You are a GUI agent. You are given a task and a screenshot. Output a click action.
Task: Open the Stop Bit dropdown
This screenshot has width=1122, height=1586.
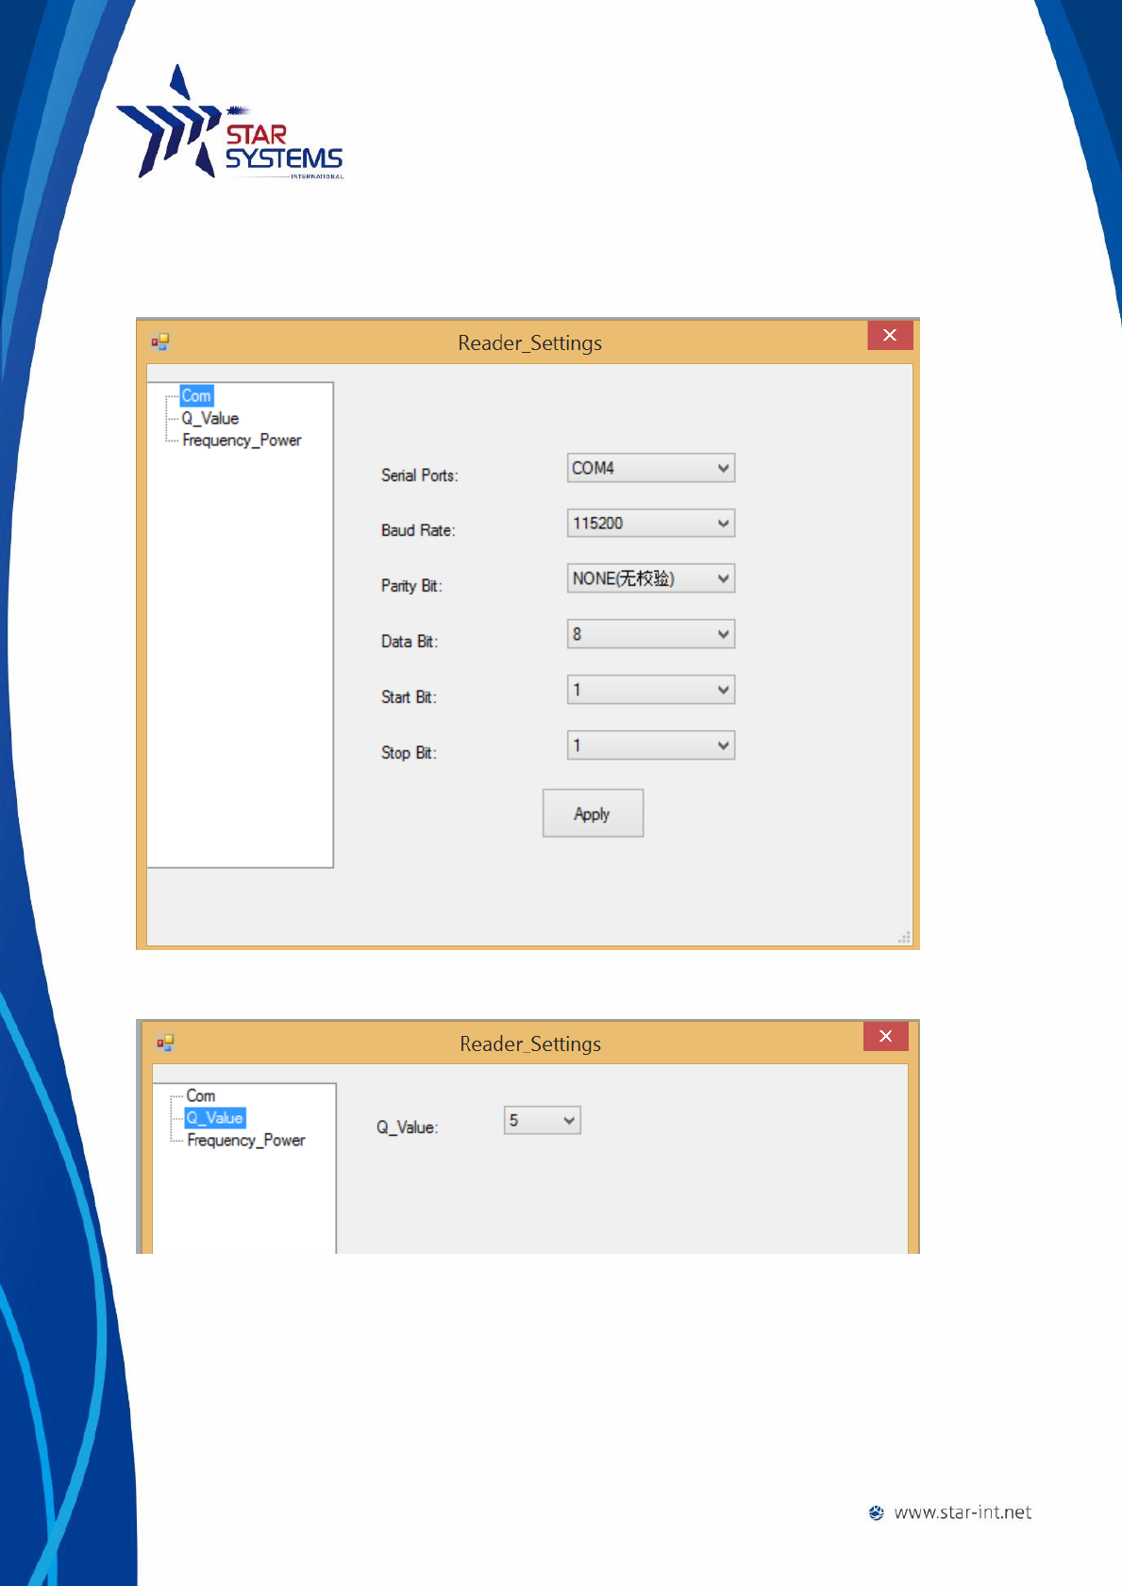pyautogui.click(x=650, y=745)
